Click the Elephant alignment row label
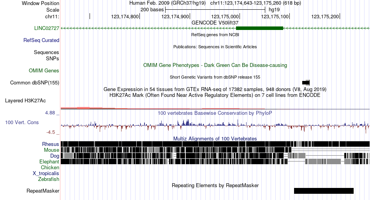Screen dimensions: 370x200 point(49,162)
